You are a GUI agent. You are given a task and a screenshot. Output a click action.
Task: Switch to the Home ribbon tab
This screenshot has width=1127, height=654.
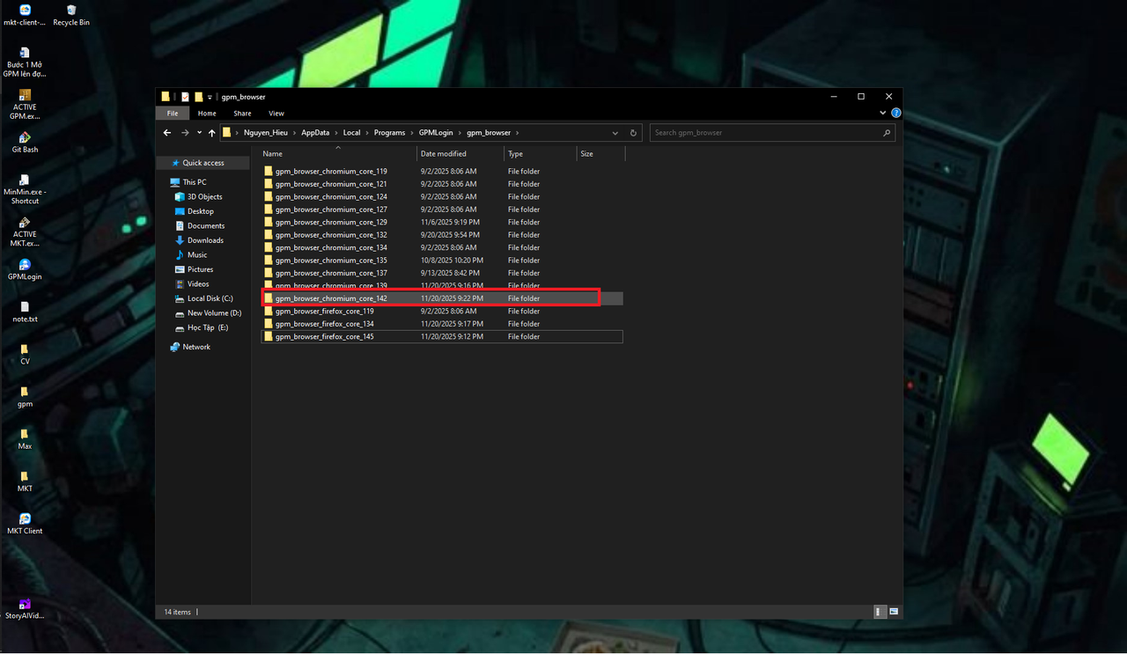click(x=207, y=114)
